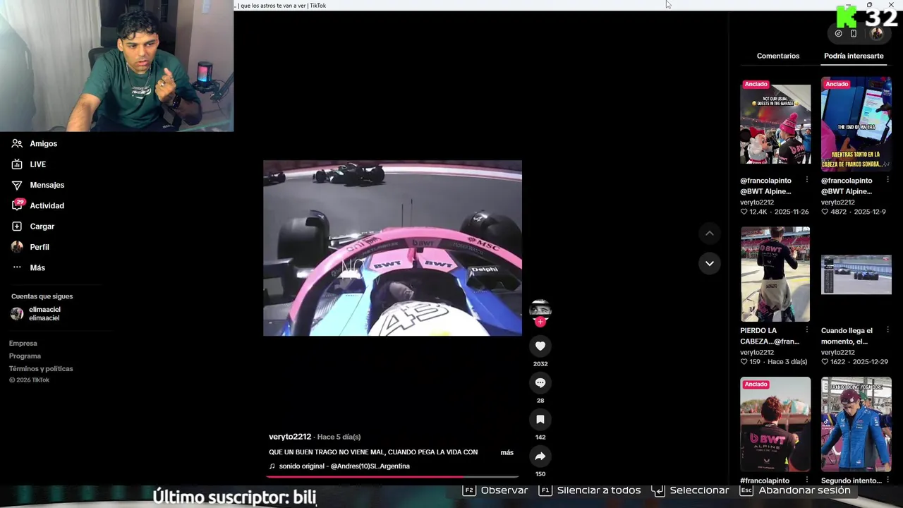Go to previous video with up chevron
Viewport: 903px width, 508px height.
[710, 234]
